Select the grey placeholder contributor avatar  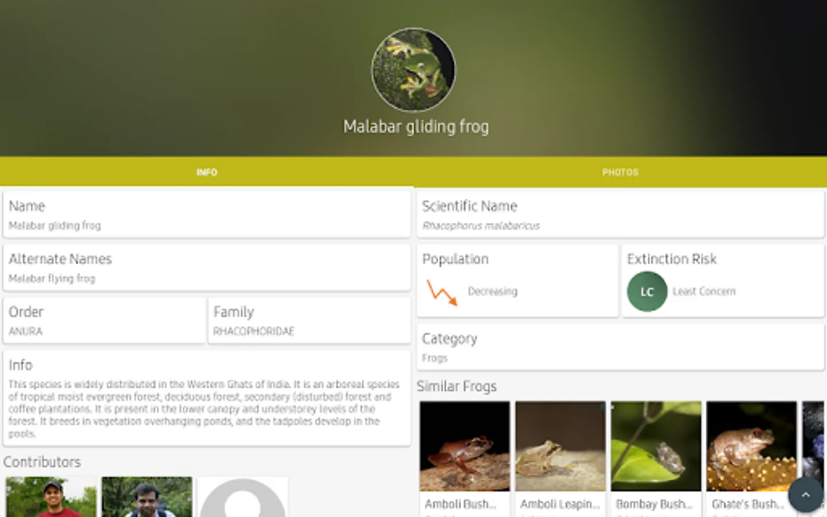pos(242,497)
